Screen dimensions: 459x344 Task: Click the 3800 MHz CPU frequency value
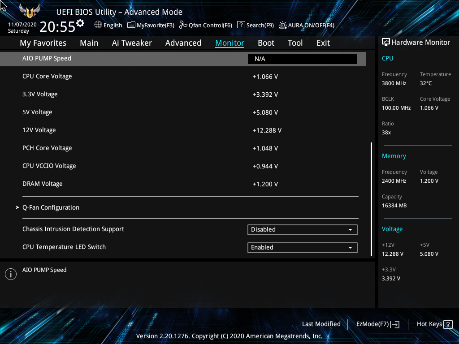(x=394, y=83)
